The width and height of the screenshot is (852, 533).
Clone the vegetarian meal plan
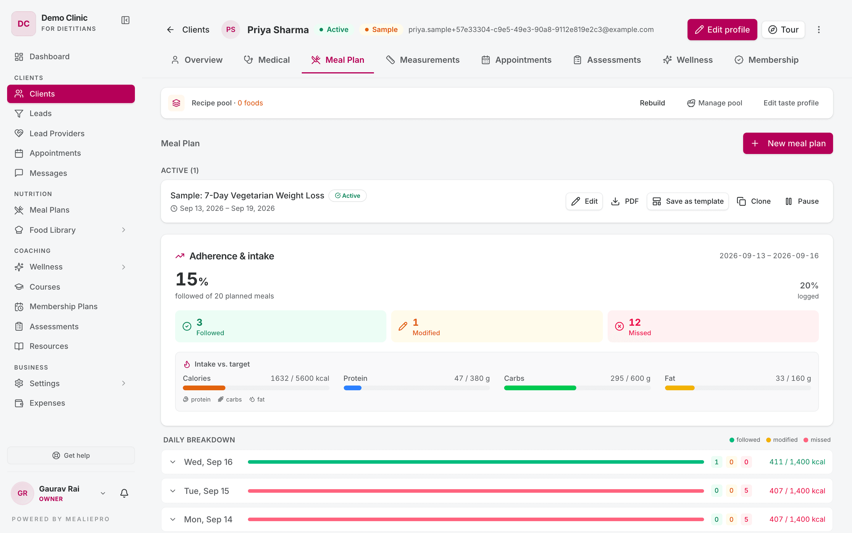coord(754,201)
